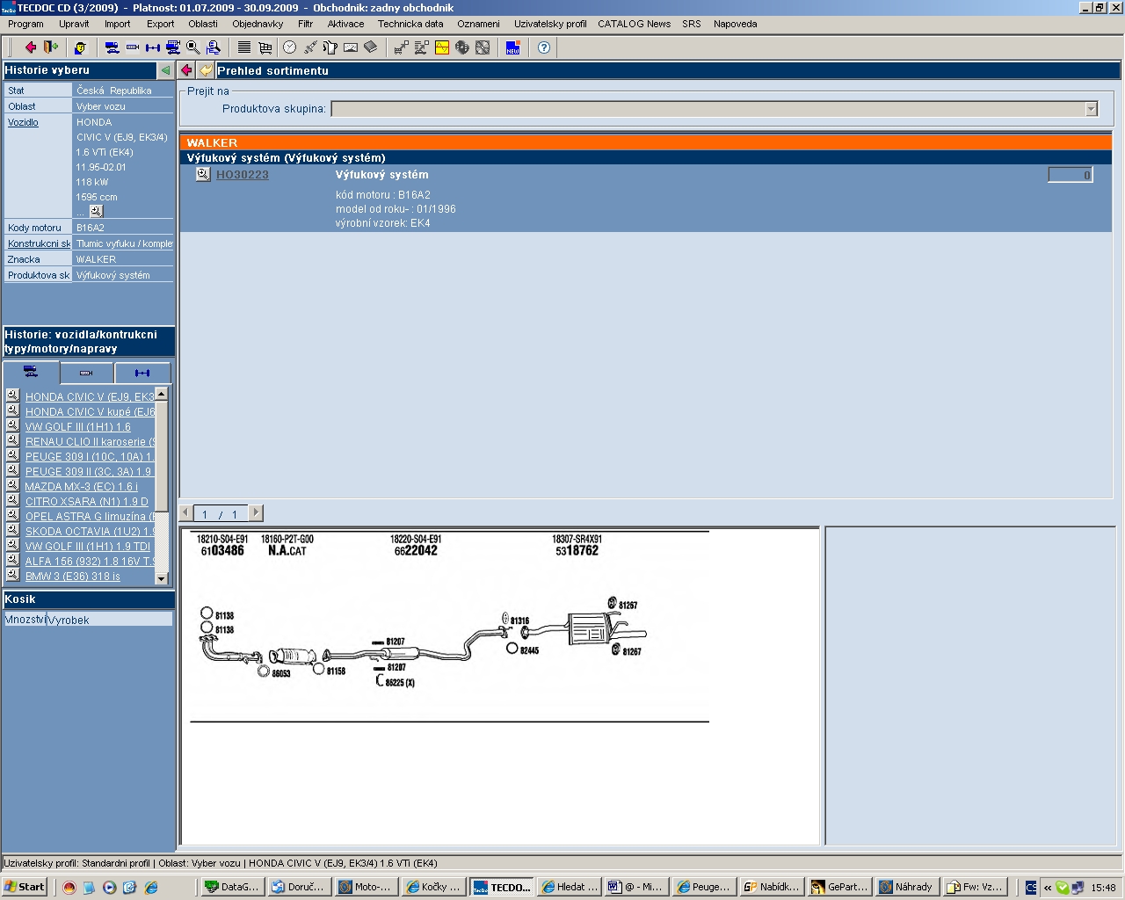The height and width of the screenshot is (900, 1125).
Task: Click the exit door toolbar icon
Action: (51, 47)
